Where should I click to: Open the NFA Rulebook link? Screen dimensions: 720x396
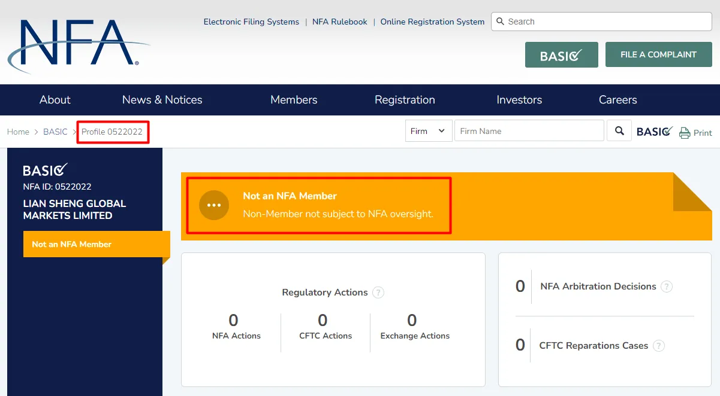[340, 22]
